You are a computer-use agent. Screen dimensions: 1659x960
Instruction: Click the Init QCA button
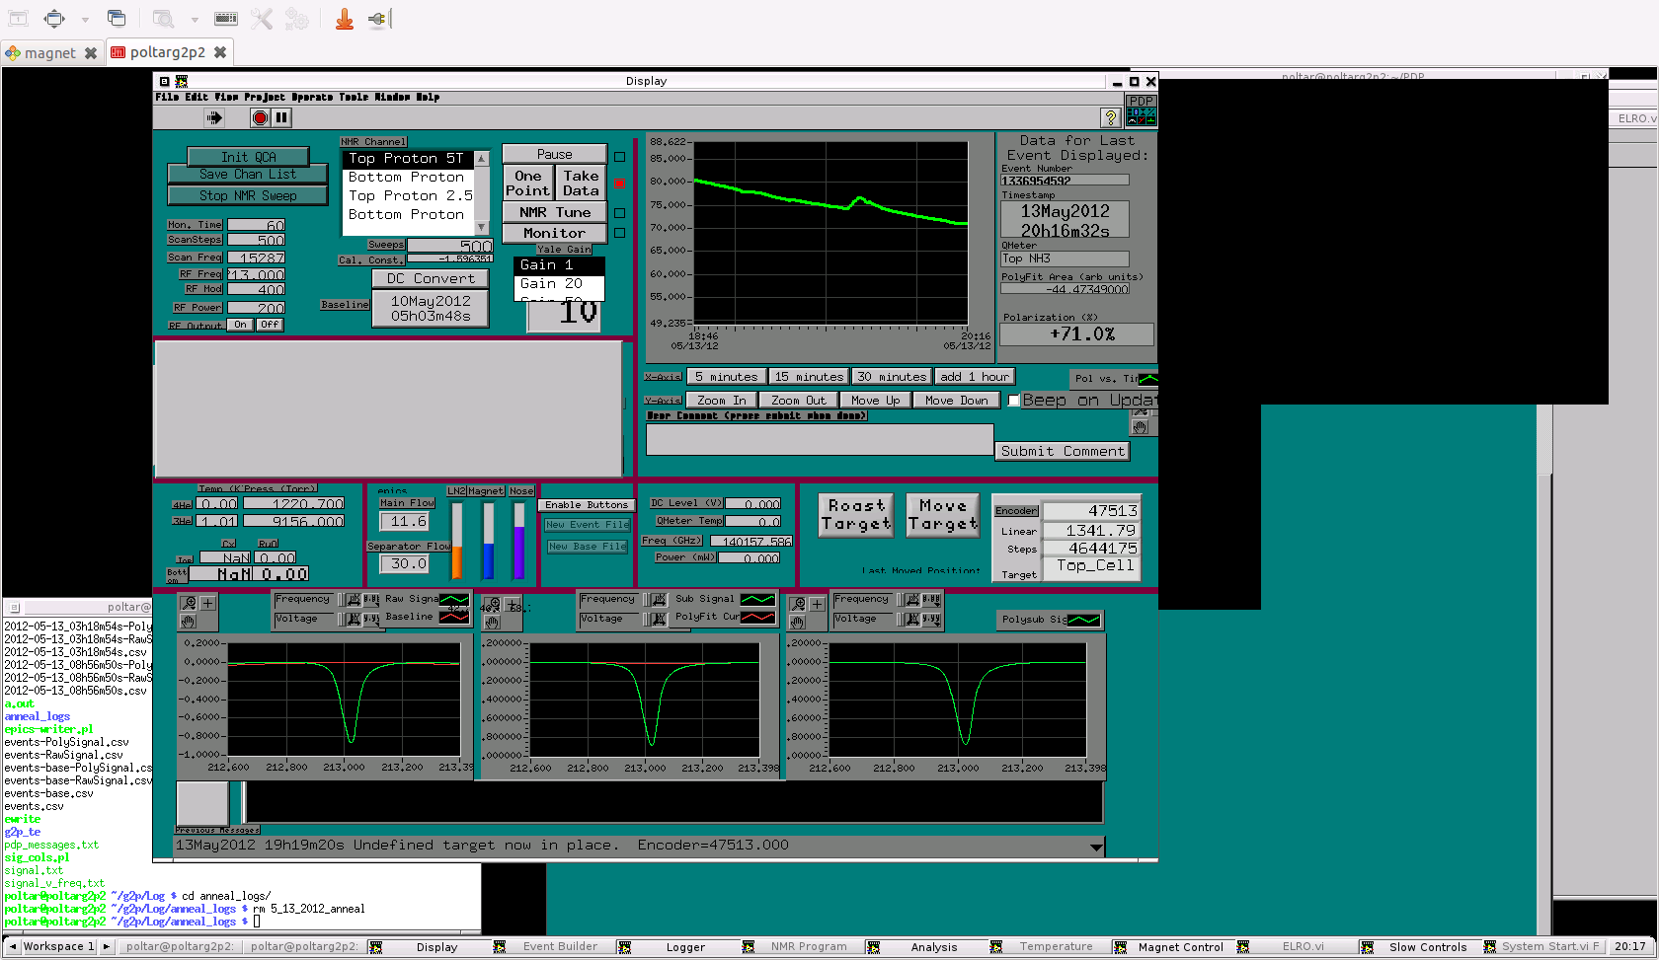[249, 157]
